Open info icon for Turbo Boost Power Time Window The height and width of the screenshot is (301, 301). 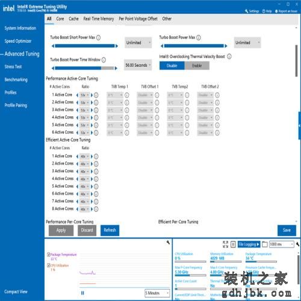pyautogui.click(x=104, y=60)
